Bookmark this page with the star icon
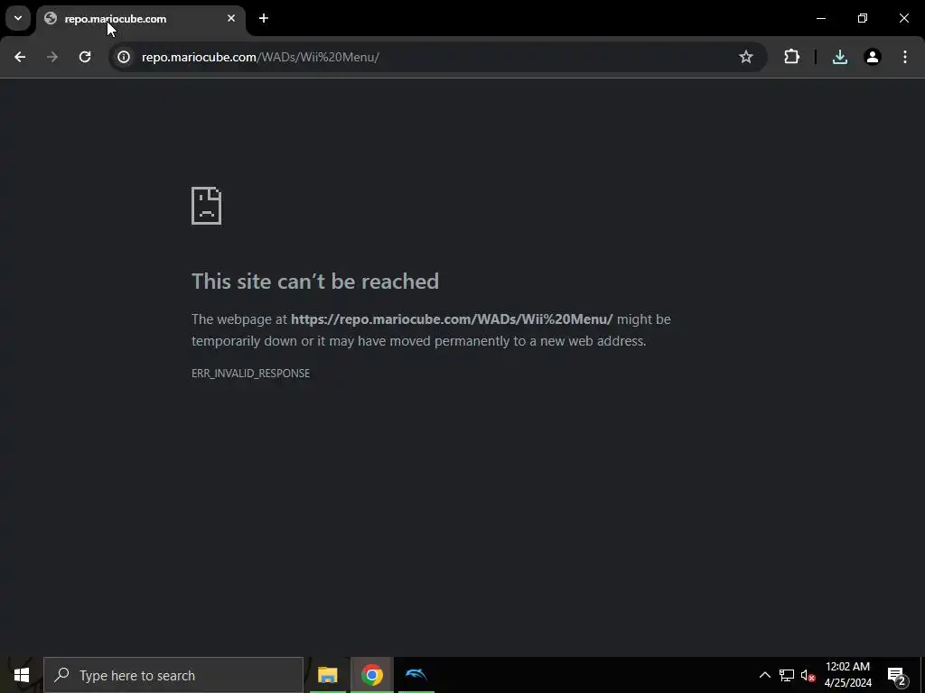Screen dimensions: 925x693 pos(745,57)
